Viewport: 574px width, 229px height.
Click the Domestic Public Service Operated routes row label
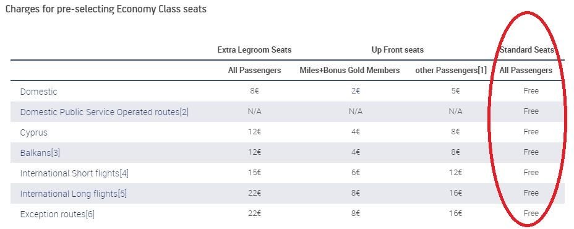105,112
